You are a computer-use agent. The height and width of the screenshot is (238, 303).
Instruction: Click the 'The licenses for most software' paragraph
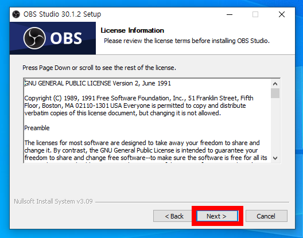[x=146, y=150]
